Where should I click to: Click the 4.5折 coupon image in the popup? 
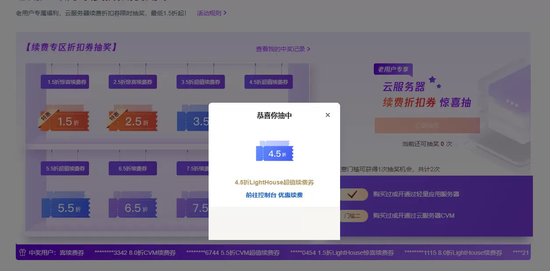(275, 152)
